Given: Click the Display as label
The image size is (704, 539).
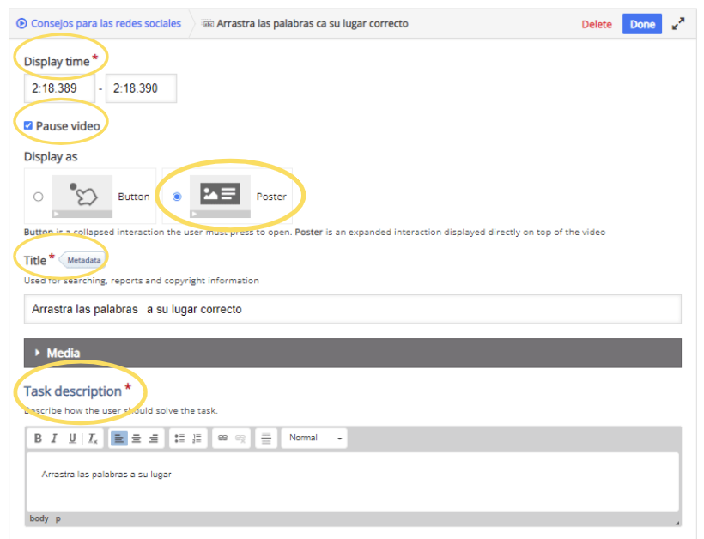Looking at the screenshot, I should (x=51, y=156).
